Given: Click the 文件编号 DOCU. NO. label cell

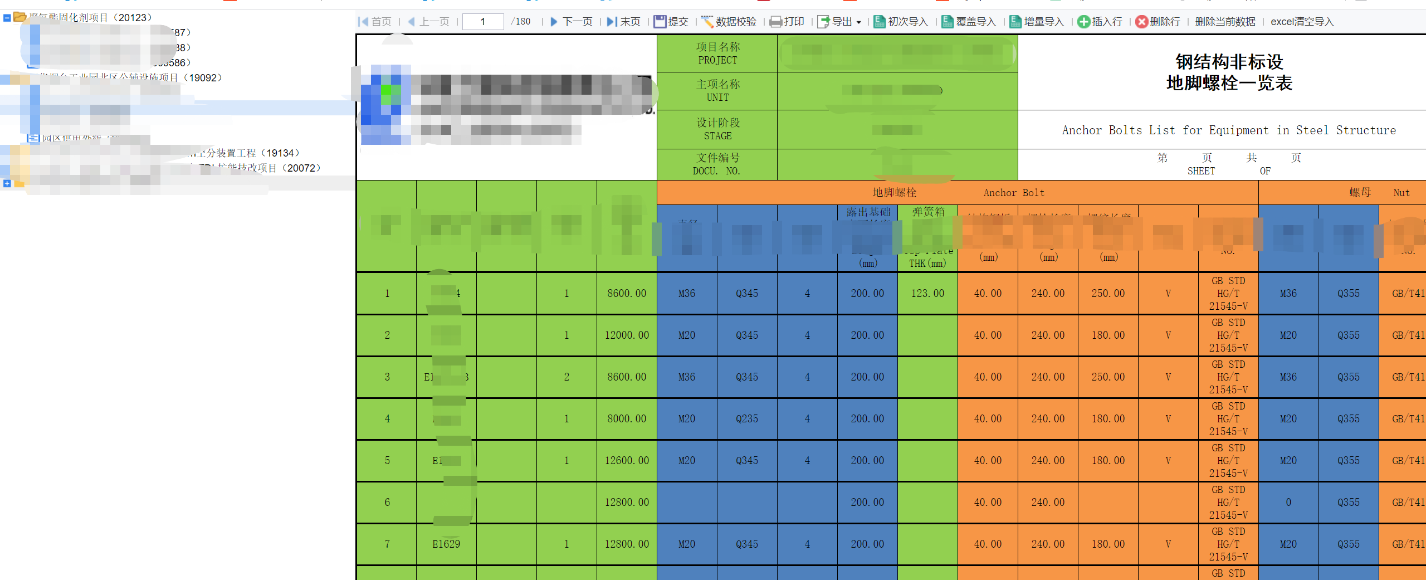Looking at the screenshot, I should pyautogui.click(x=717, y=164).
